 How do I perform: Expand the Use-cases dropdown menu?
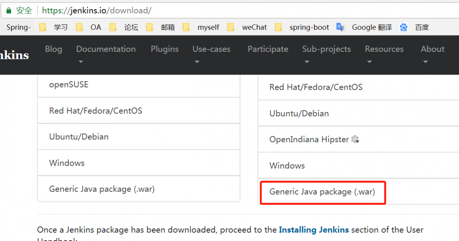click(x=211, y=54)
